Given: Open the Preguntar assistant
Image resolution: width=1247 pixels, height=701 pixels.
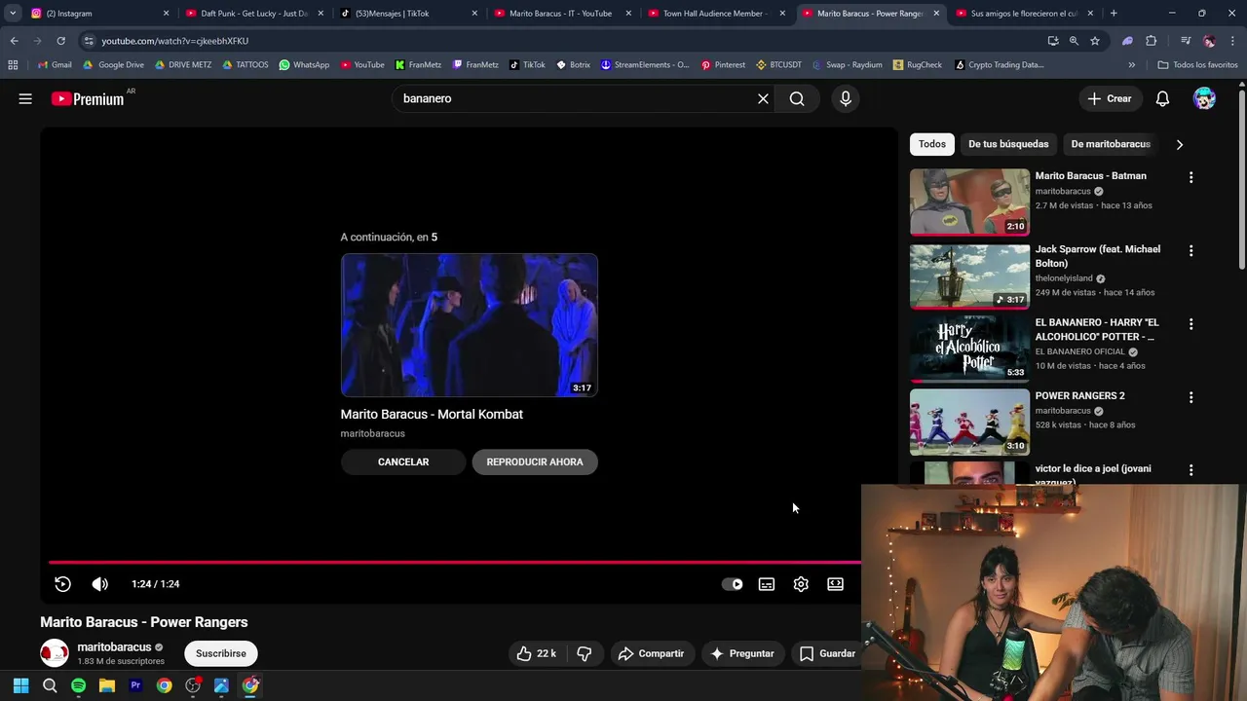Looking at the screenshot, I should [742, 653].
